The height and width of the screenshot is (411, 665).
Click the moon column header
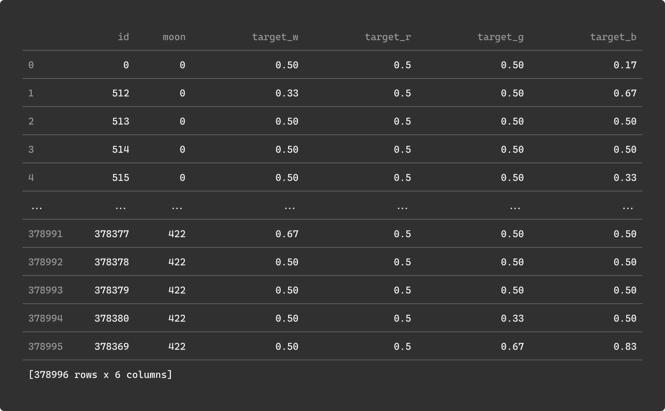click(174, 37)
